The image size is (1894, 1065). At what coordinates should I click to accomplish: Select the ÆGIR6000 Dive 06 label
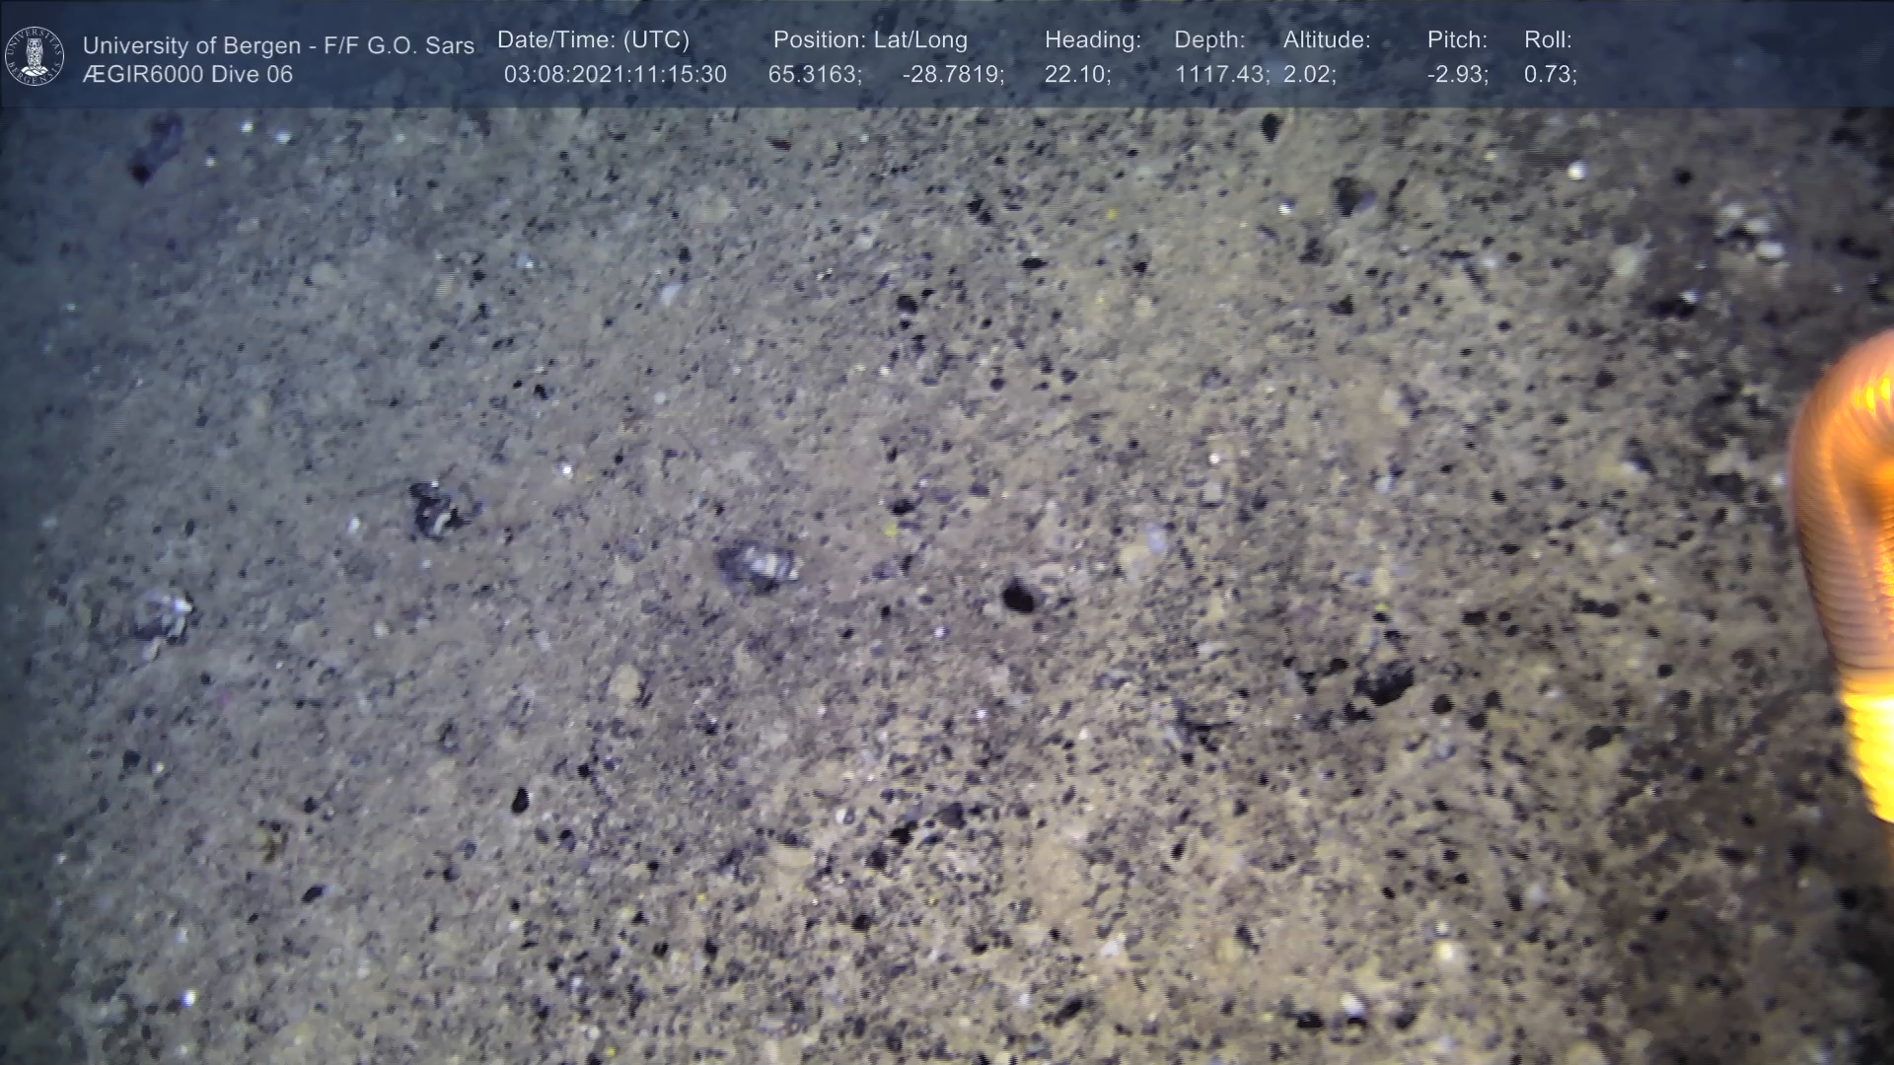[187, 74]
